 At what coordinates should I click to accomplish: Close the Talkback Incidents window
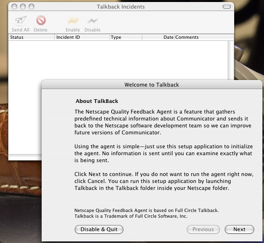(14, 7)
